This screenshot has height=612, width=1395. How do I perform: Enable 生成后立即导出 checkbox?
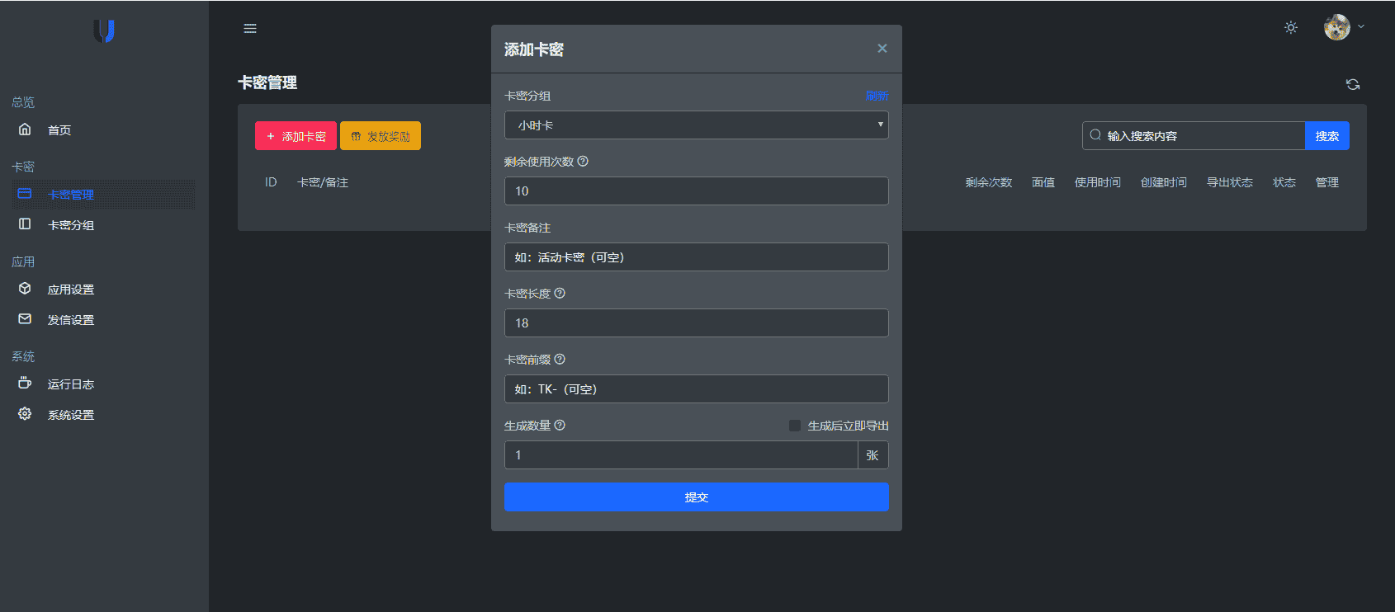[x=795, y=426]
